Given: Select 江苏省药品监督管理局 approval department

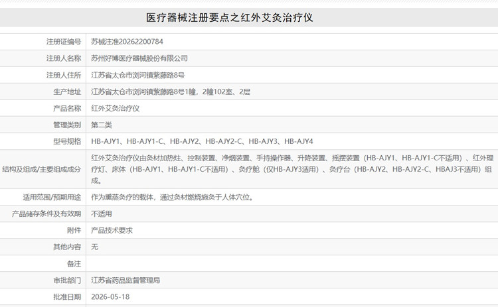Looking at the screenshot, I should coord(125,280).
